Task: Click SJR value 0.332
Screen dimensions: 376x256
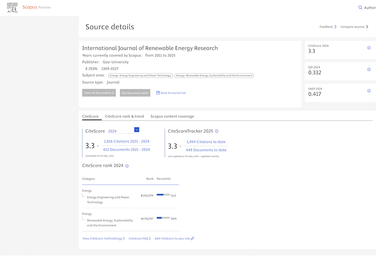Action: pos(315,73)
